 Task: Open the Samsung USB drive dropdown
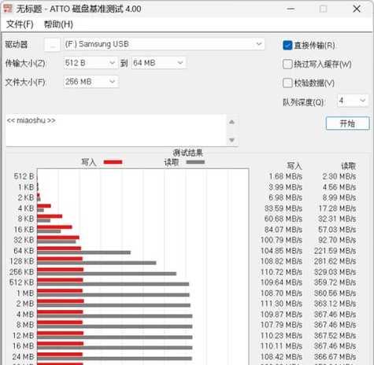tap(164, 44)
